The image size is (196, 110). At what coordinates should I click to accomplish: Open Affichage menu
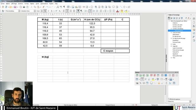[14, 4]
